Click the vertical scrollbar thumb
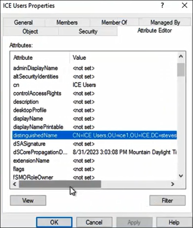 pyautogui.click(x=181, y=70)
